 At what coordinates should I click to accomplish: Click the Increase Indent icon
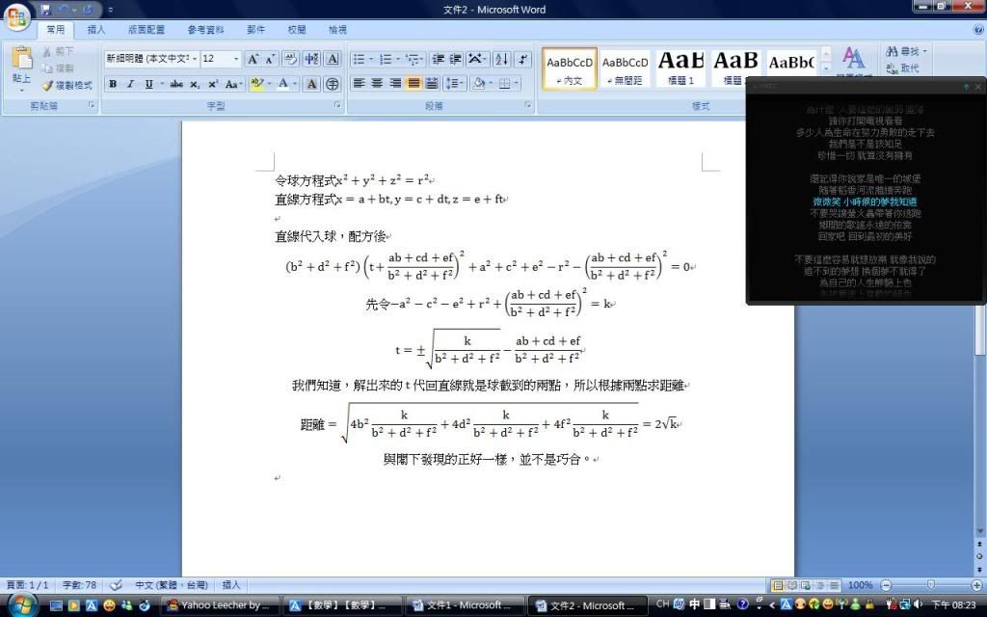(455, 59)
